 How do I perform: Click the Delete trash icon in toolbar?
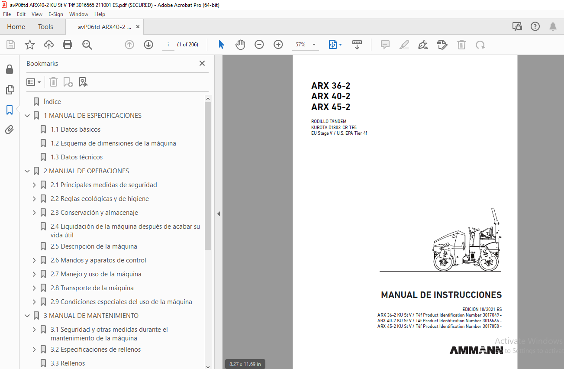click(x=462, y=45)
